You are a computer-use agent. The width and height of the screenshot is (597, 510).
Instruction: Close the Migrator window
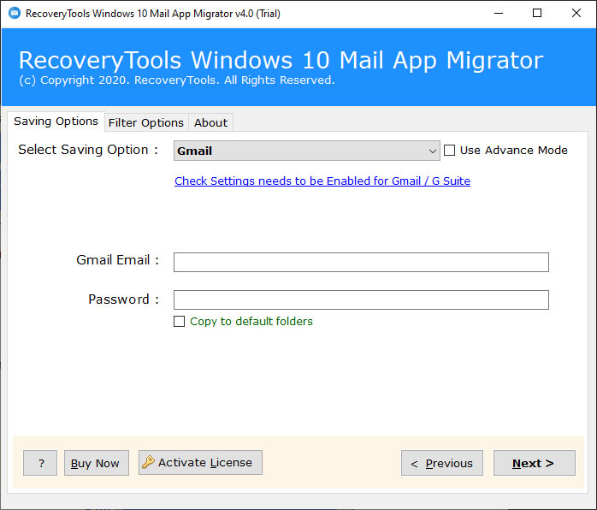click(x=576, y=14)
